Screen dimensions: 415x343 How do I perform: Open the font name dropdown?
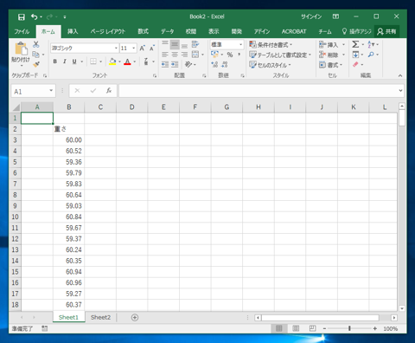(116, 48)
